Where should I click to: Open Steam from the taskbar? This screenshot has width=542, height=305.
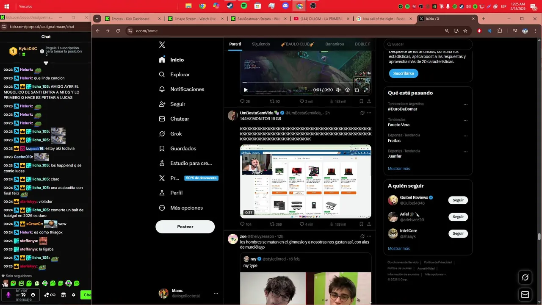pyautogui.click(x=230, y=6)
